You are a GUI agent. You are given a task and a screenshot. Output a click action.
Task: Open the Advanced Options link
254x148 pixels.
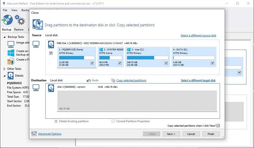pyautogui.click(x=50, y=134)
